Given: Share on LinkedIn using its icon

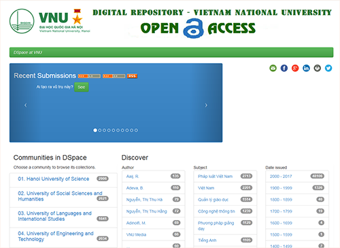Looking at the screenshot, I should tap(306, 68).
